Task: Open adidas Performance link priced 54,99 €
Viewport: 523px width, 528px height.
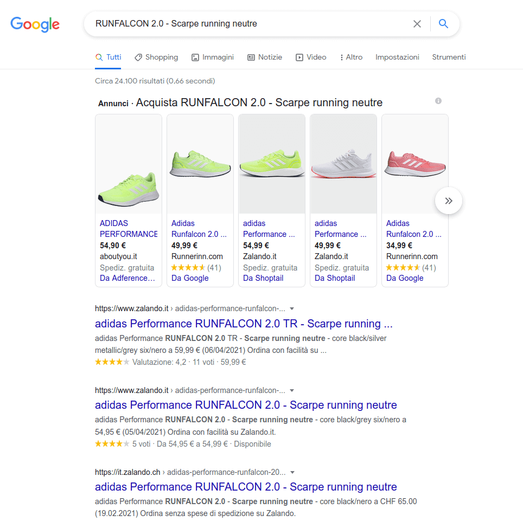Action: click(269, 229)
